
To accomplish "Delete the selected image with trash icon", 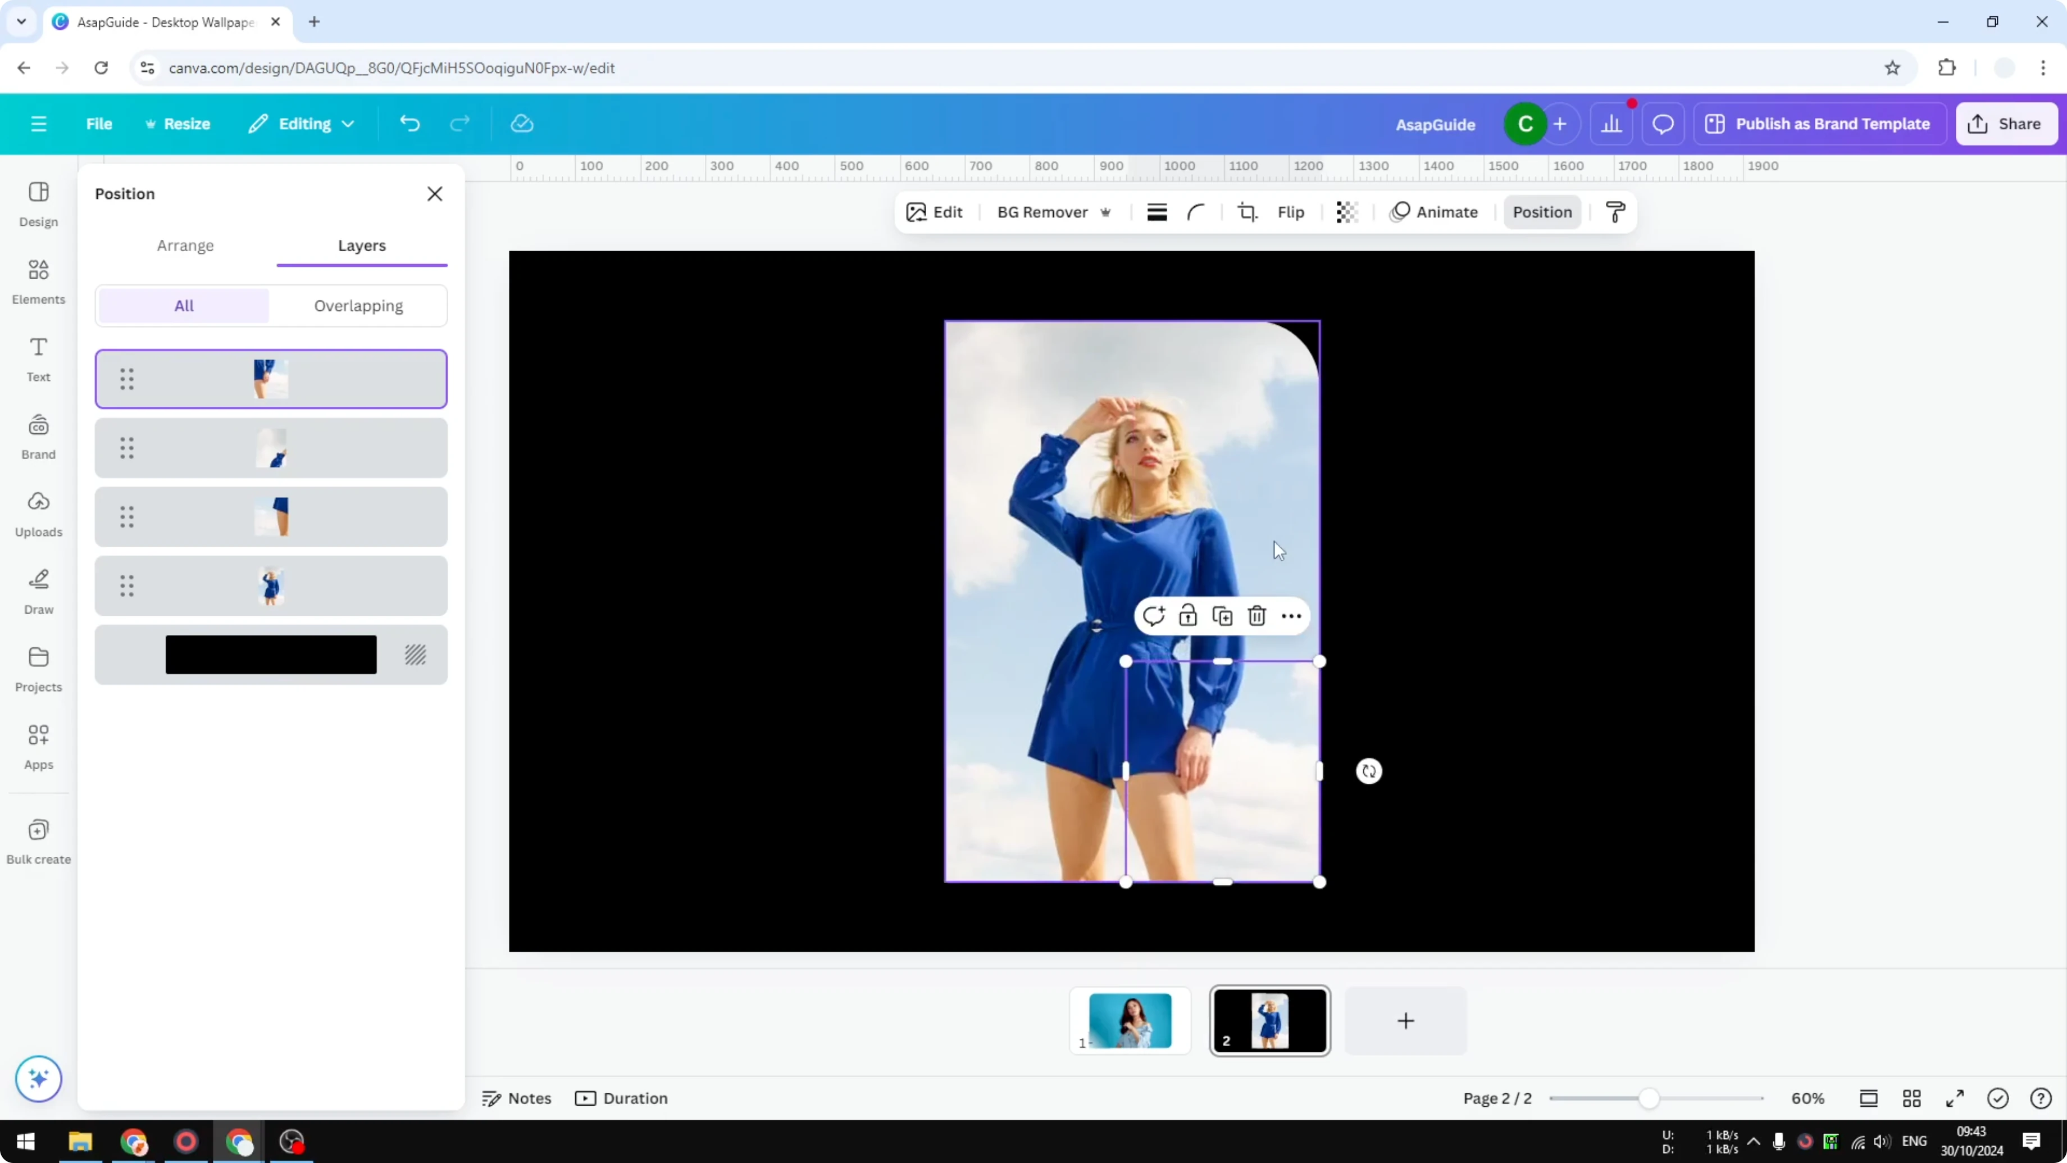I will click(1256, 616).
